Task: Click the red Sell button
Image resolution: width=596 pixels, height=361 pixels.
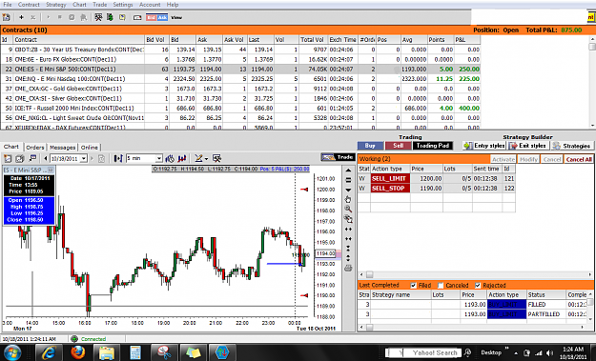Action: (398, 146)
